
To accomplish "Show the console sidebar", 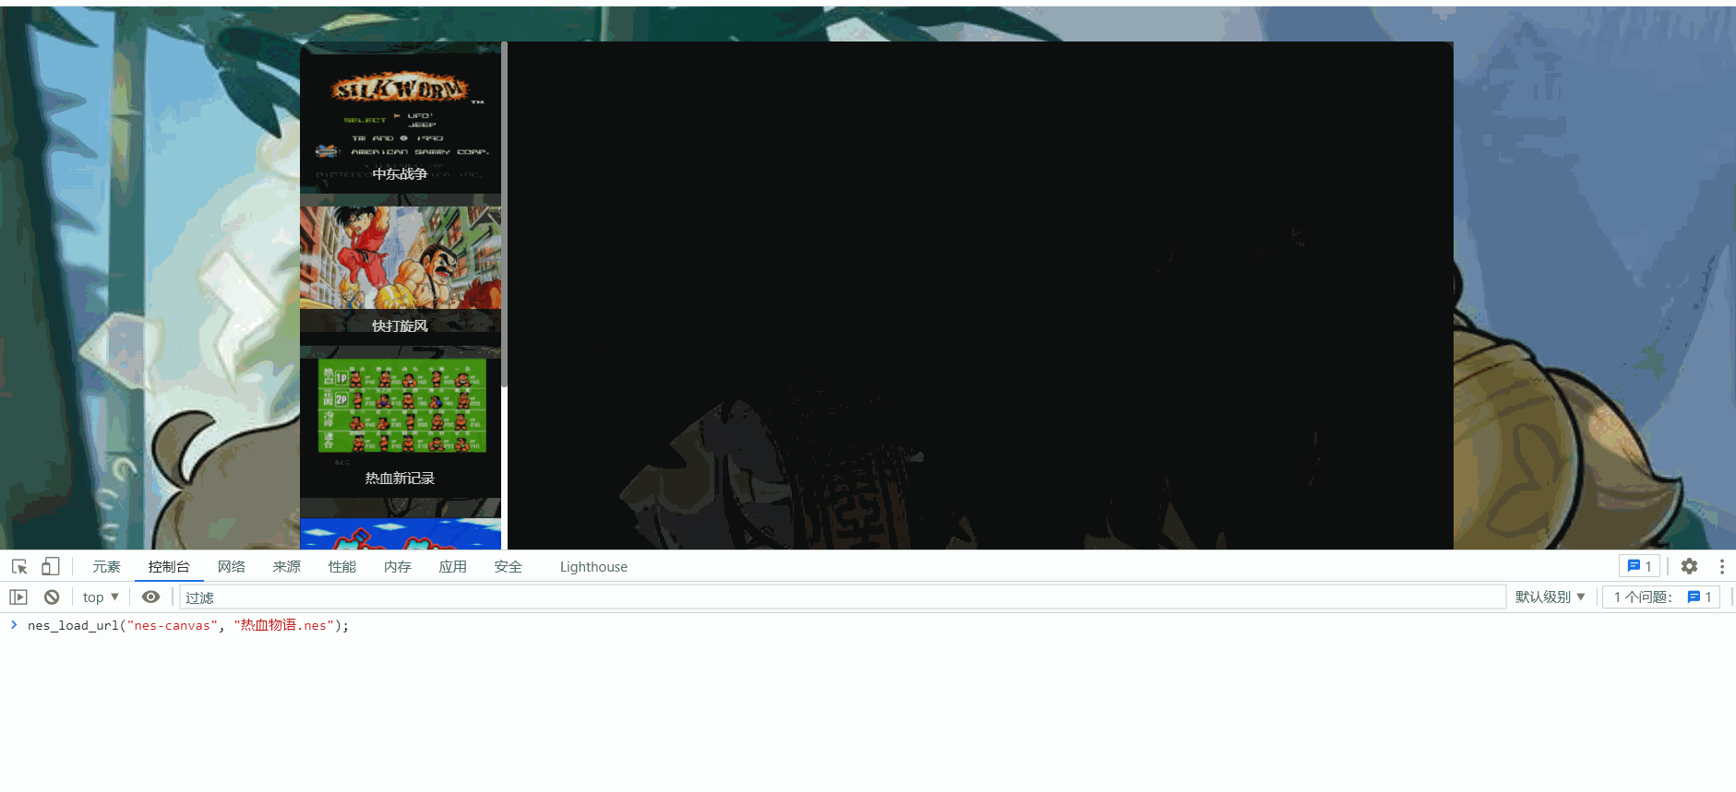I will tap(18, 597).
